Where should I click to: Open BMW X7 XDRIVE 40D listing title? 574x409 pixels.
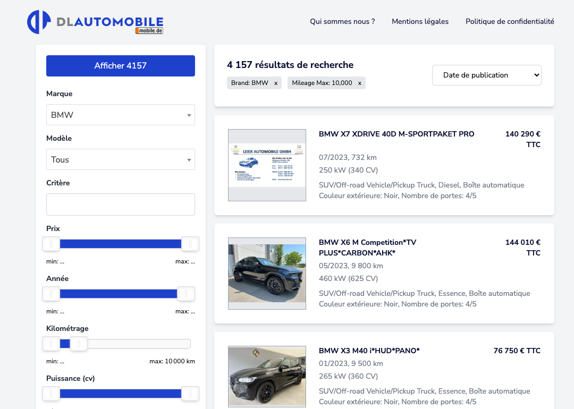click(x=396, y=134)
